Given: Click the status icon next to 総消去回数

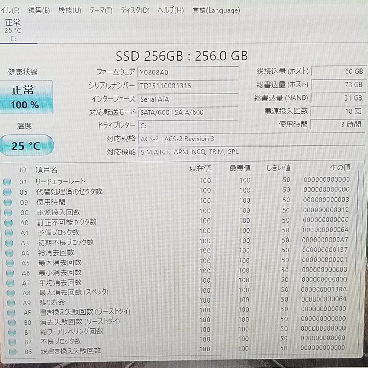Looking at the screenshot, I should tap(7, 253).
